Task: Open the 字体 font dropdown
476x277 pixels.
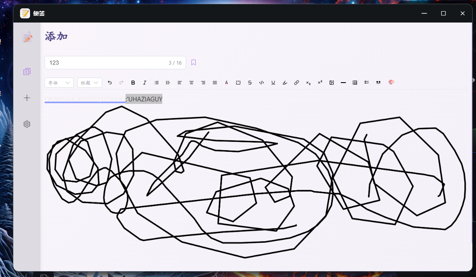Action: [x=59, y=82]
